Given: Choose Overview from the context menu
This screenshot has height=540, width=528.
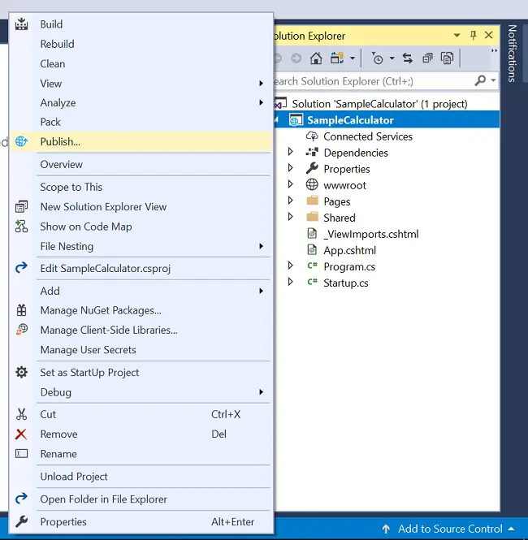Looking at the screenshot, I should (141, 164).
